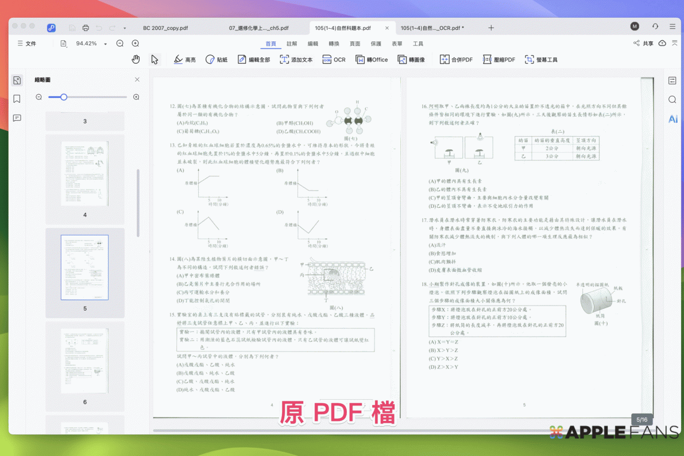Toggle the Thumbnails panel sidebar icon
Screen dimensions: 684x456
coord(17,80)
